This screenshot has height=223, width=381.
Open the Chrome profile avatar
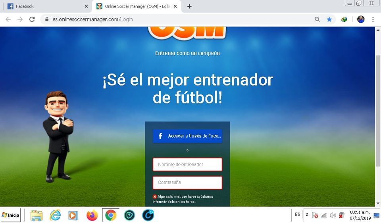pos(361,19)
